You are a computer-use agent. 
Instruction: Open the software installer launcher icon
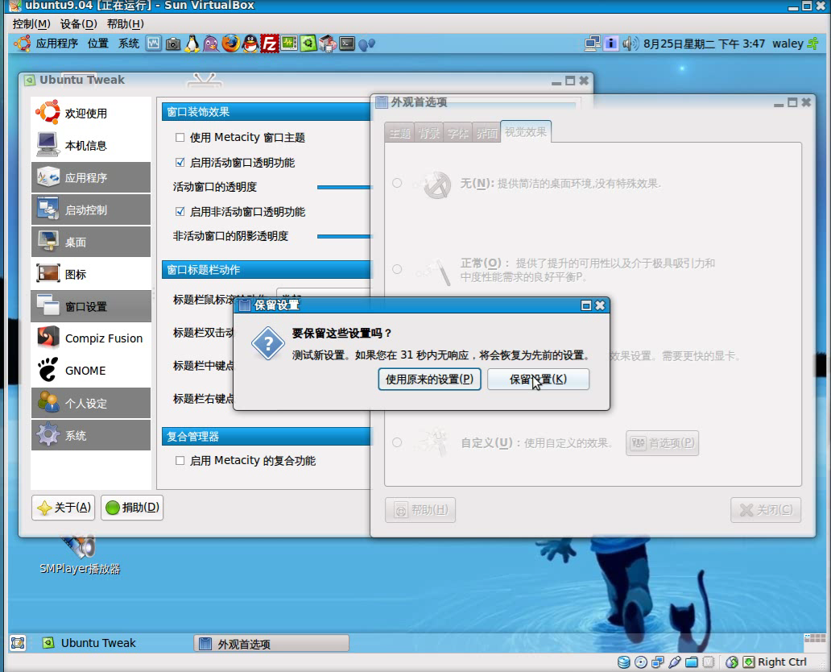coord(328,44)
